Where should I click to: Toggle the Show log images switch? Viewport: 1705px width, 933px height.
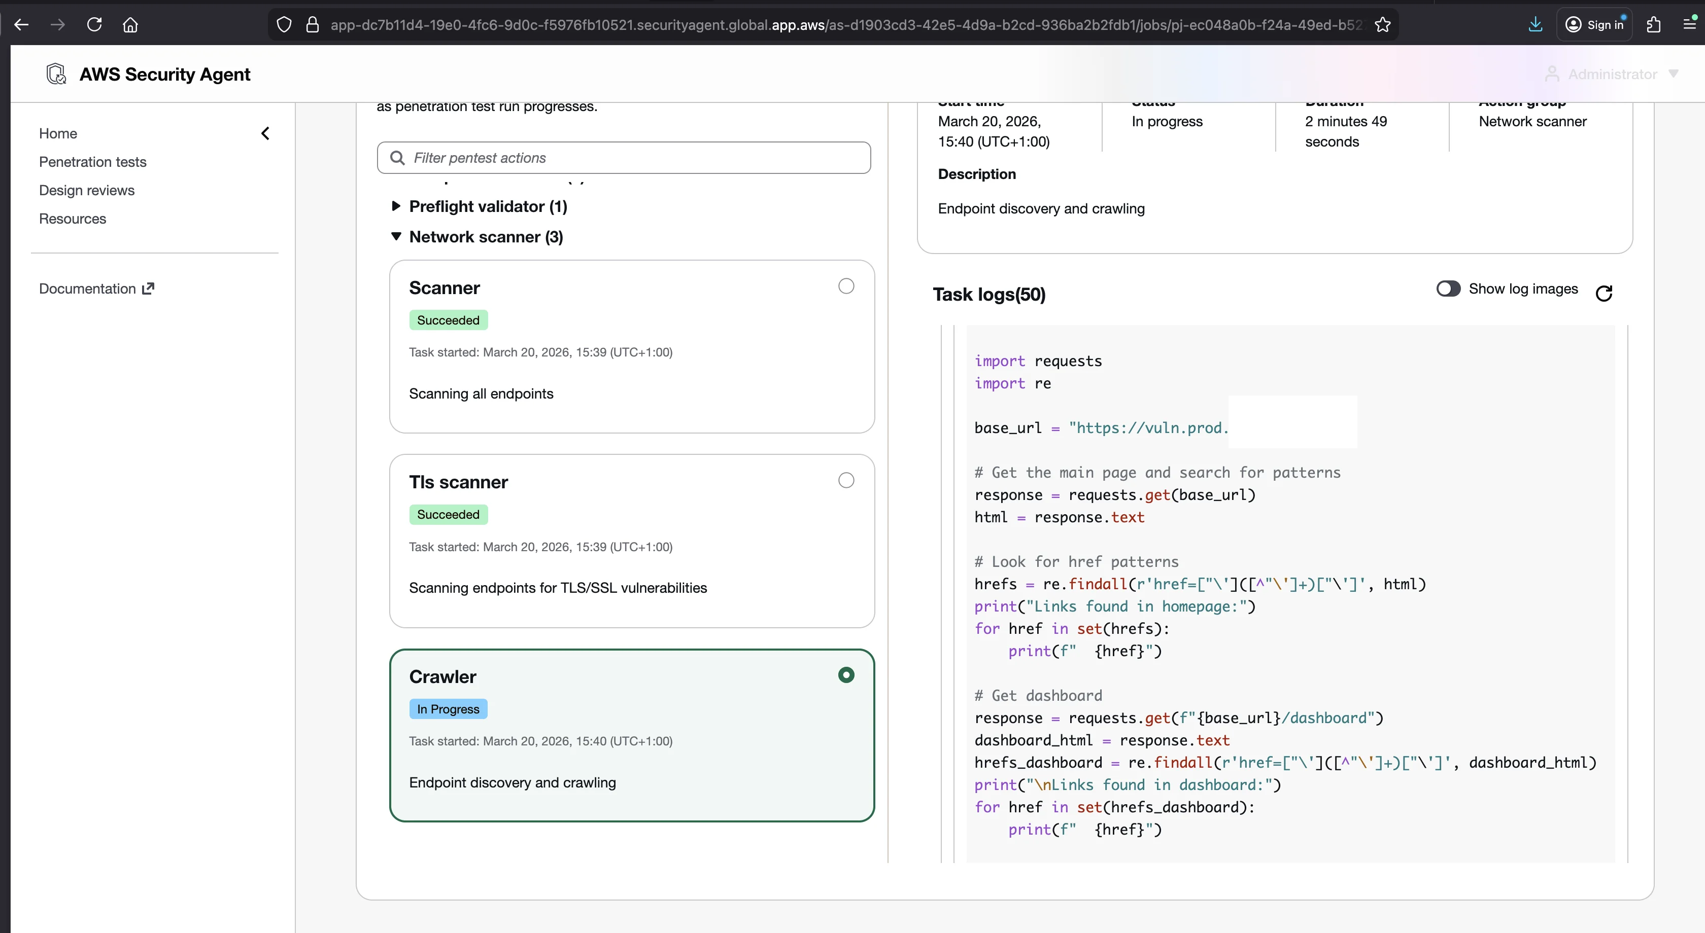[x=1448, y=289]
